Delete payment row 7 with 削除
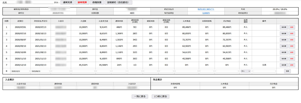The image size is (301, 103). [x=292, y=65]
